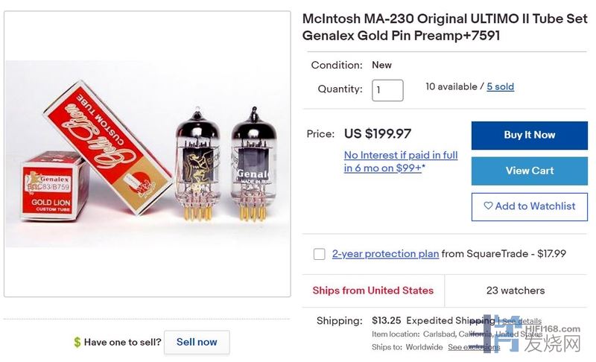This screenshot has height=362, width=596.
Task: Click the 23 watchers cell
Action: tap(516, 290)
